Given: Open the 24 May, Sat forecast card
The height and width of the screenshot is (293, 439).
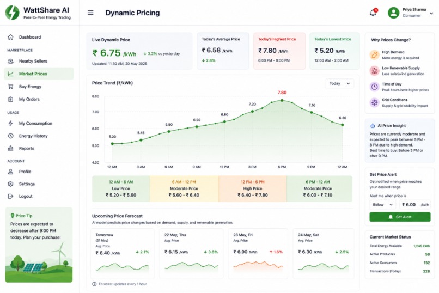Looking at the screenshot, I should click(324, 254).
